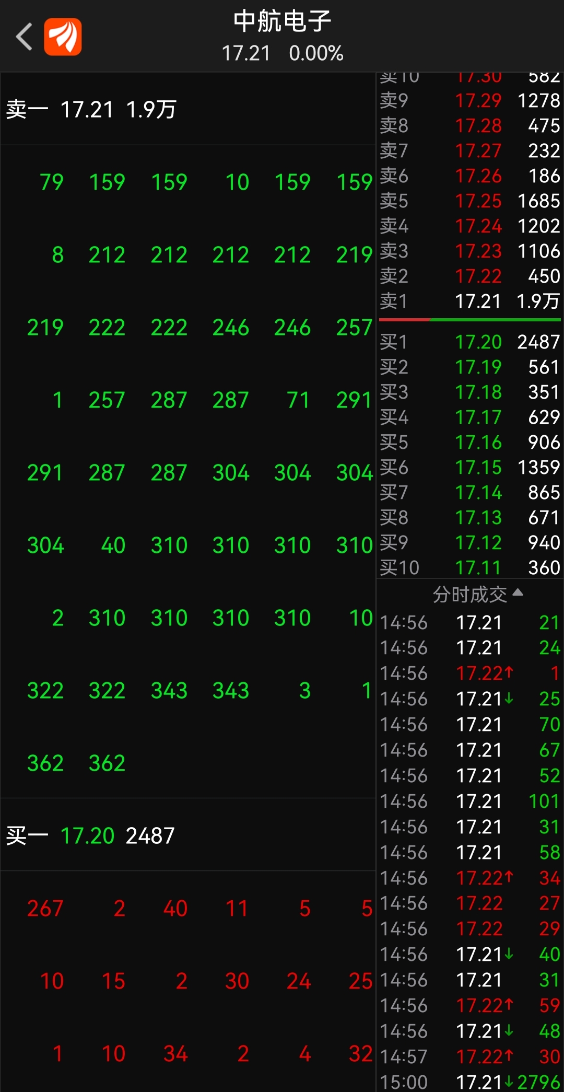Tap buy queue order 32
The width and height of the screenshot is (564, 1092).
(360, 1054)
